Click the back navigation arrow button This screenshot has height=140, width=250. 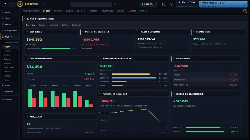[5, 4]
